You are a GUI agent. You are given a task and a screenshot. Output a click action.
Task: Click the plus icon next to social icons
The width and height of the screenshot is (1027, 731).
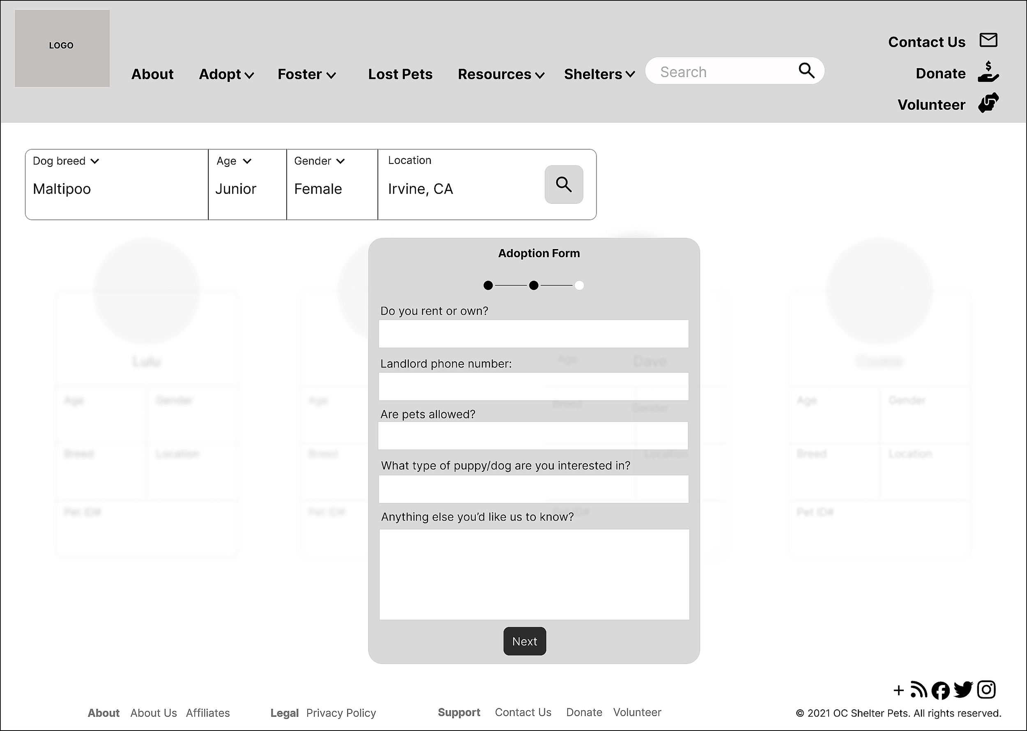[898, 690]
